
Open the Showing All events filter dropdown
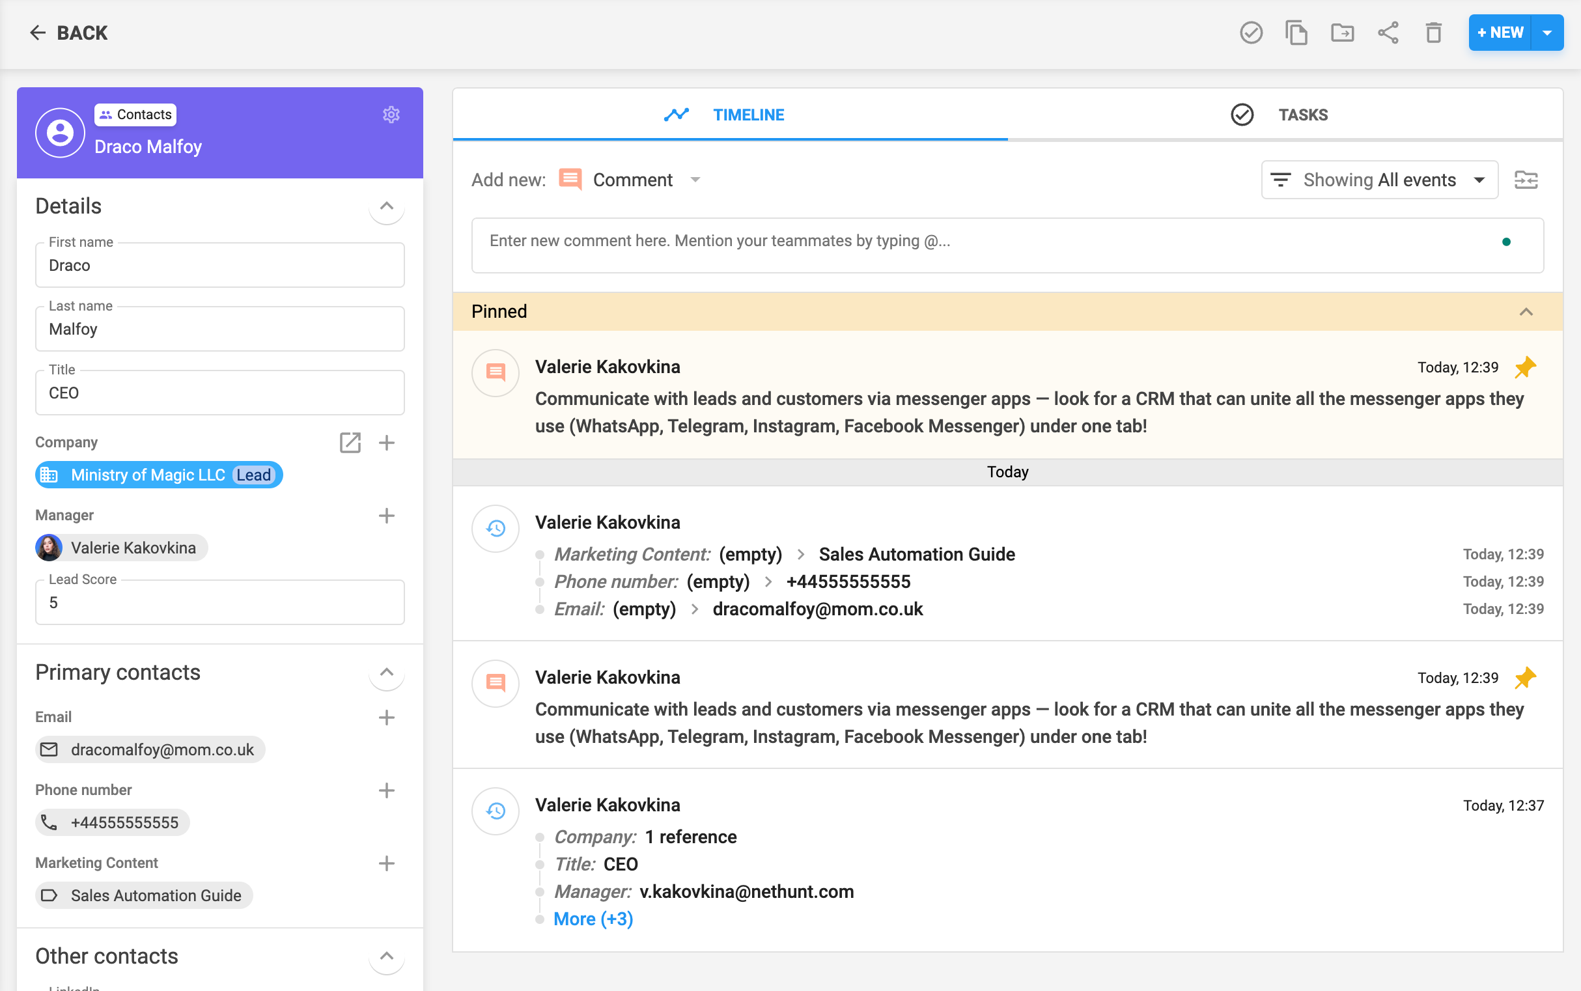coord(1378,179)
